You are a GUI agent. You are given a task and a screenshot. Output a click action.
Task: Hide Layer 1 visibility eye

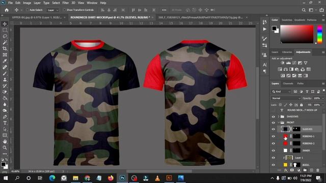click(x=273, y=158)
